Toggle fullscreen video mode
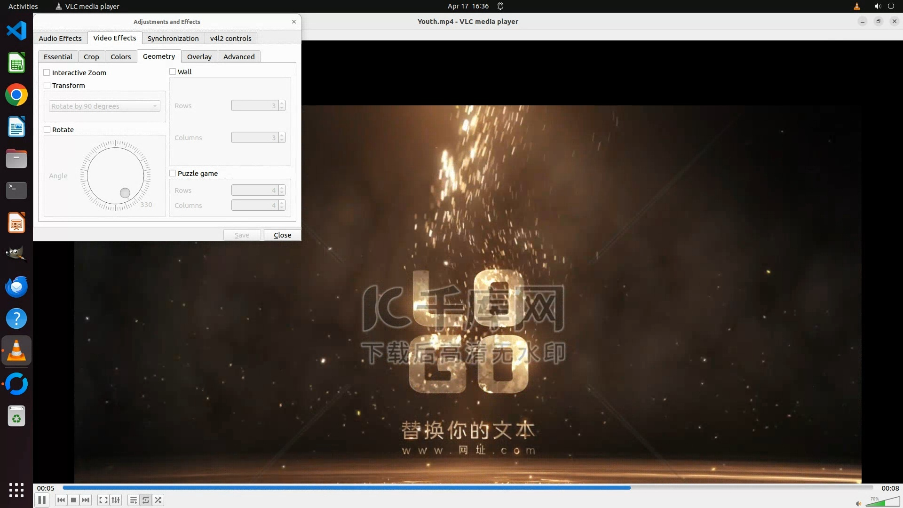903x508 pixels. click(103, 500)
